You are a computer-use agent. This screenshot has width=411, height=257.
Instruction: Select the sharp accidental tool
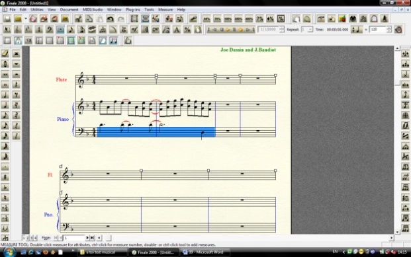[5, 177]
